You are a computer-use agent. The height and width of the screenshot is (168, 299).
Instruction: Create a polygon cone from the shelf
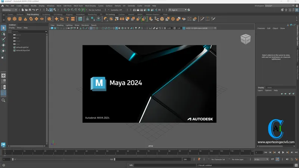(25, 19)
